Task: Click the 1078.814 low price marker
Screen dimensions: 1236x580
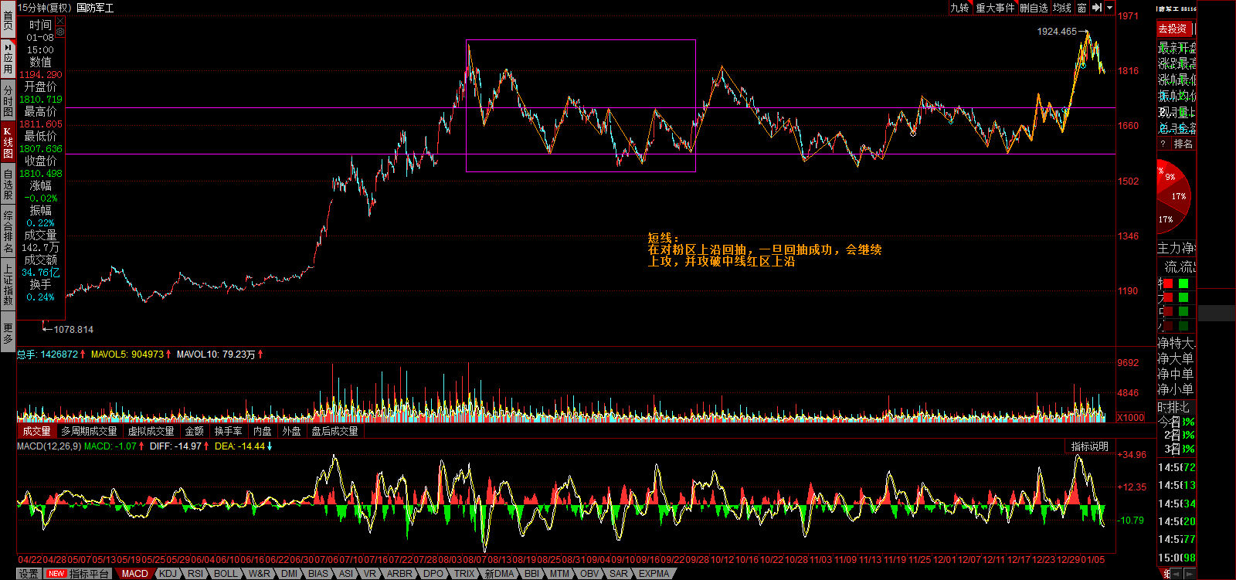Action: click(73, 330)
